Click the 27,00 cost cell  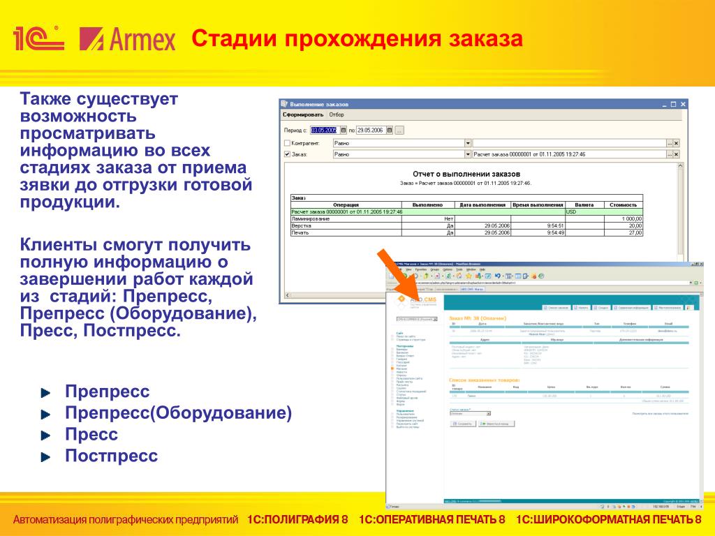[x=624, y=232]
